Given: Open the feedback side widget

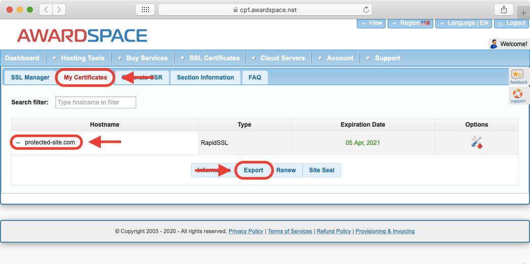Looking at the screenshot, I should tap(518, 77).
